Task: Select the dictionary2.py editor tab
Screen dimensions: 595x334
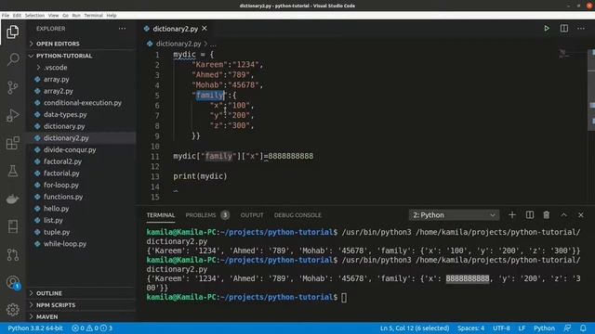Action: pos(176,29)
